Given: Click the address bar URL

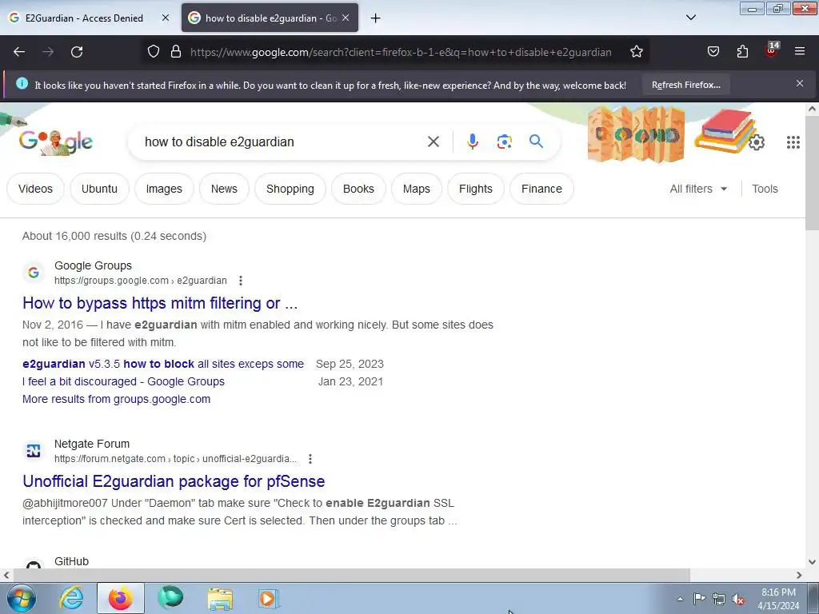Looking at the screenshot, I should click(x=401, y=52).
